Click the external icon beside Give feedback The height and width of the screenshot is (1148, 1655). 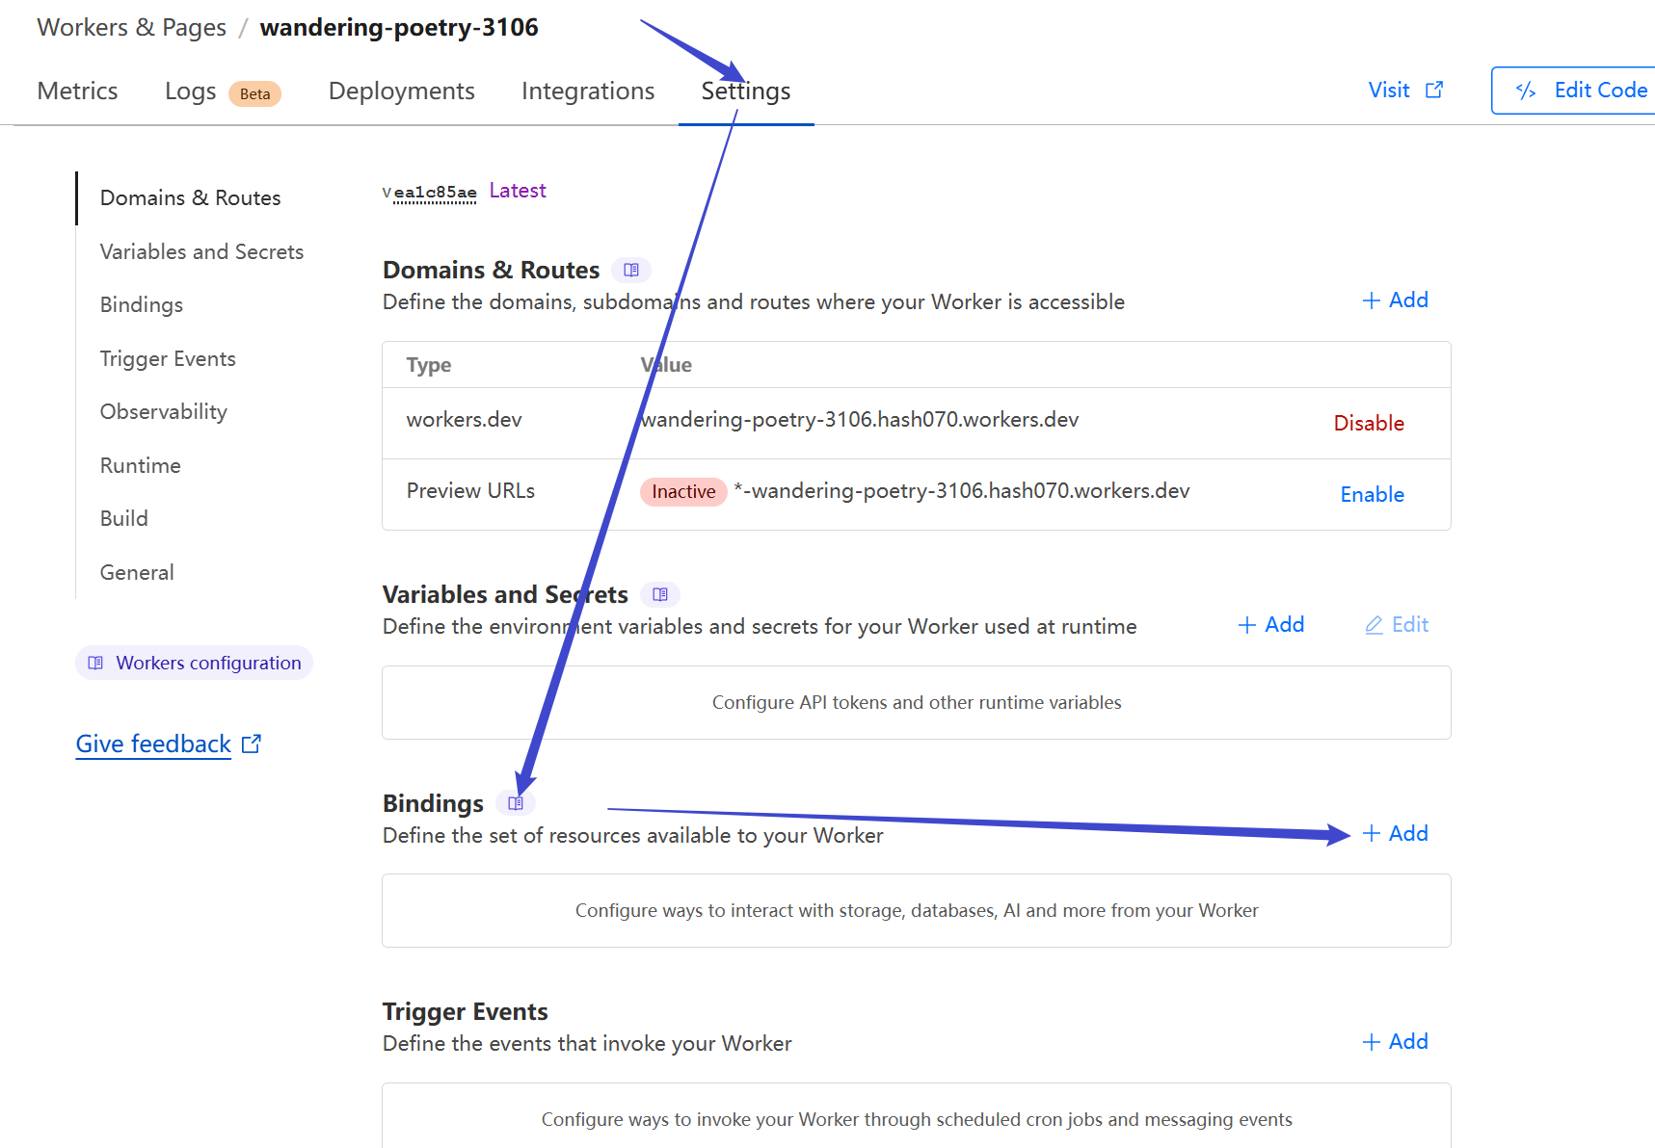coord(252,744)
